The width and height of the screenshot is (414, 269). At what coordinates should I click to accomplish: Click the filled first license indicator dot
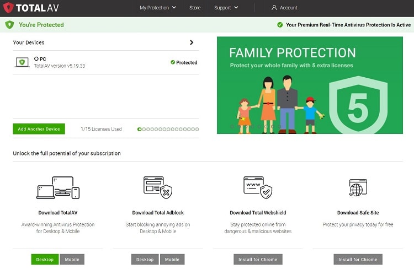tap(140, 129)
